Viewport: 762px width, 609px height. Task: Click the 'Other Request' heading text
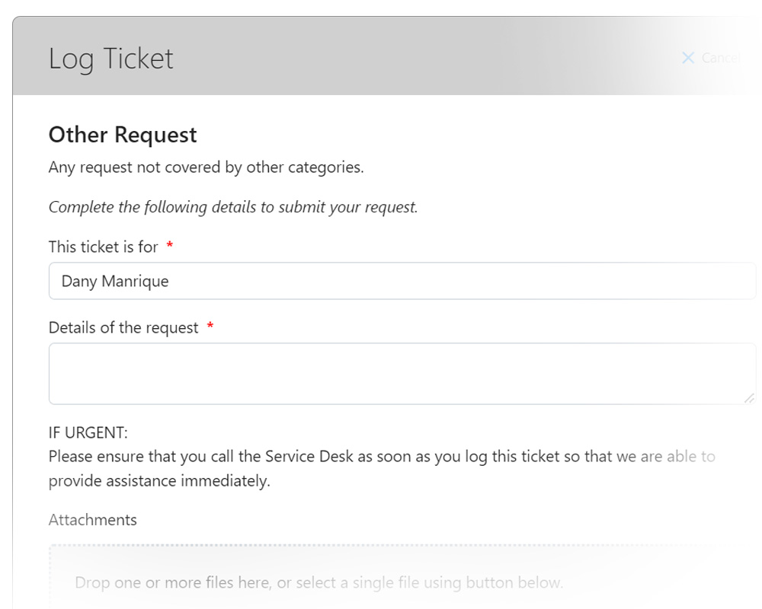tap(122, 135)
